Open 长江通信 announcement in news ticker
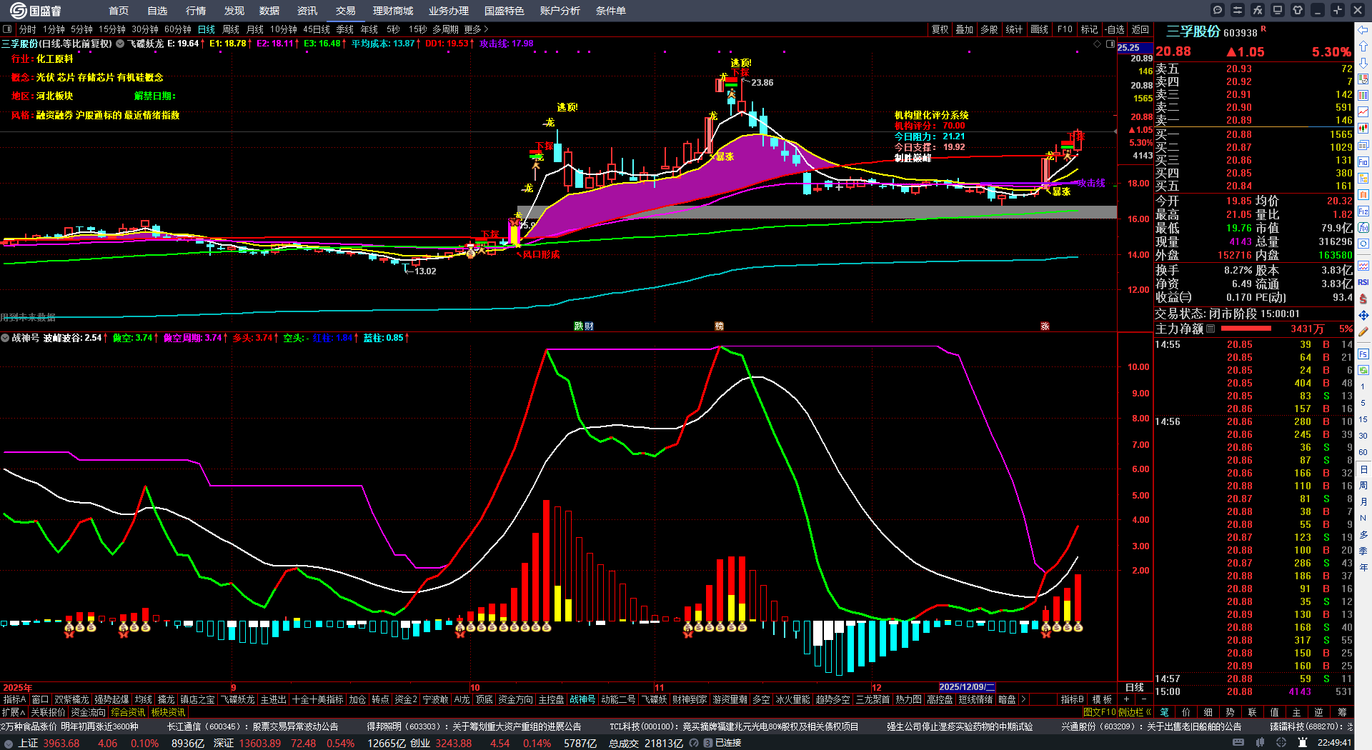This screenshot has height=750, width=1372. 252,726
